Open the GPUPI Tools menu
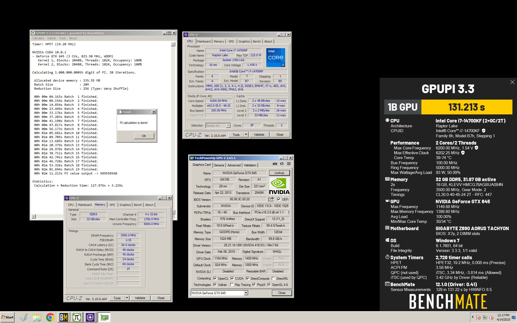517x323 pixels. [x=62, y=38]
